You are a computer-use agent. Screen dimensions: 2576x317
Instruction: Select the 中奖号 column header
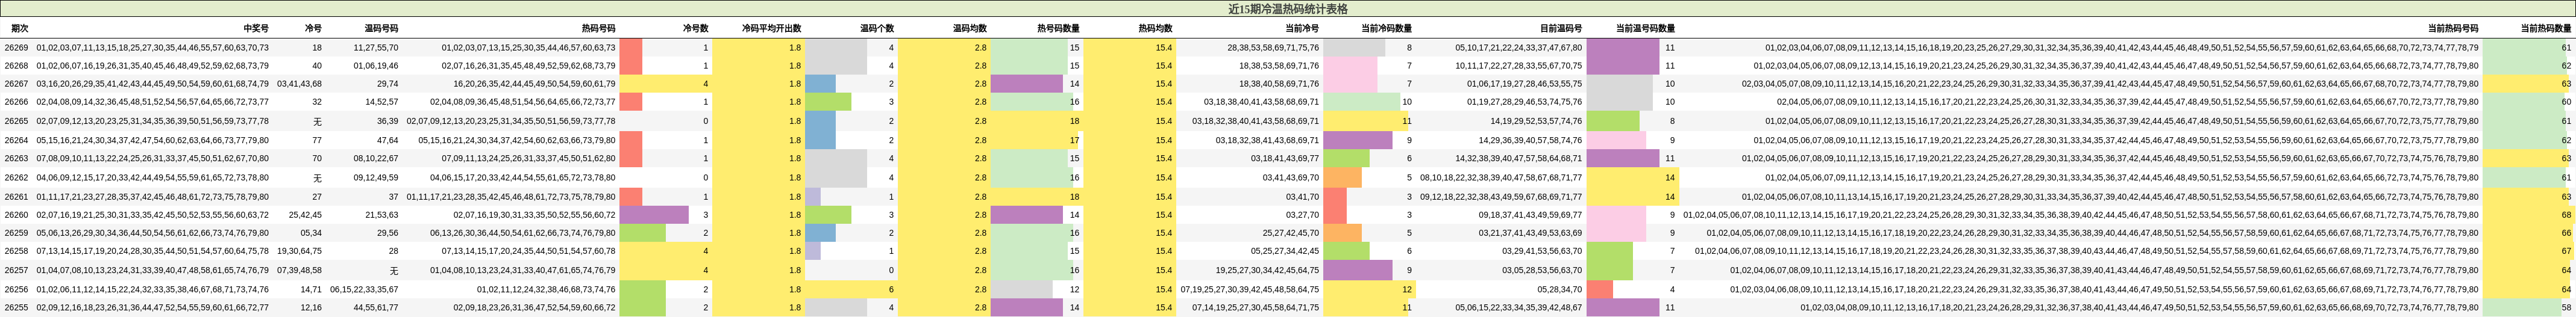click(256, 29)
